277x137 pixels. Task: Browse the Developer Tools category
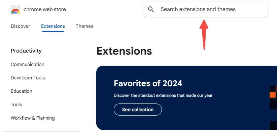(28, 78)
